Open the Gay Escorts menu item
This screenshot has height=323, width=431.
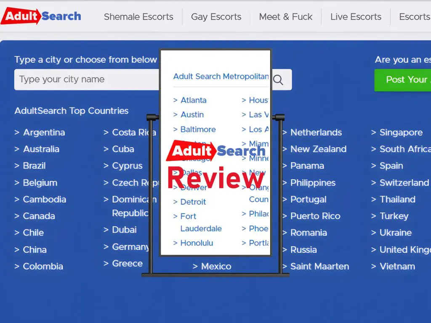[x=216, y=17]
